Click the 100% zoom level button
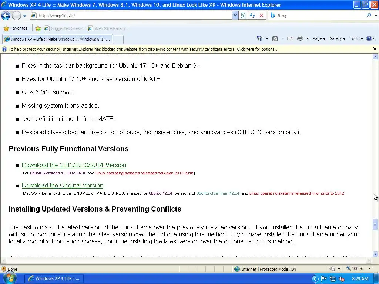This screenshot has width=379, height=284. tap(354, 268)
